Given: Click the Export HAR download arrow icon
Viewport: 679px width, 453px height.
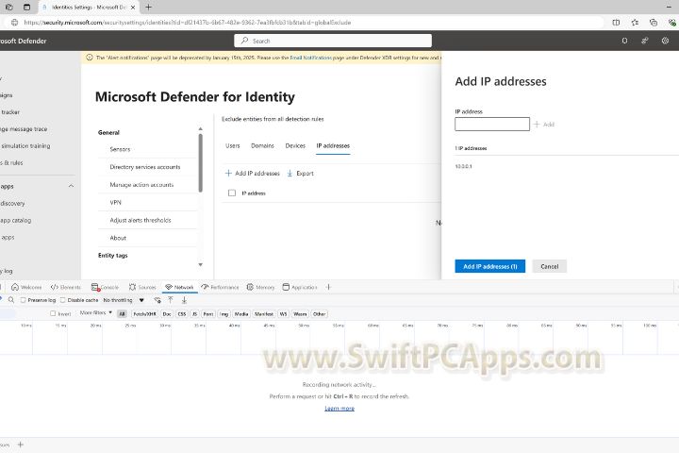Looking at the screenshot, I should (184, 300).
